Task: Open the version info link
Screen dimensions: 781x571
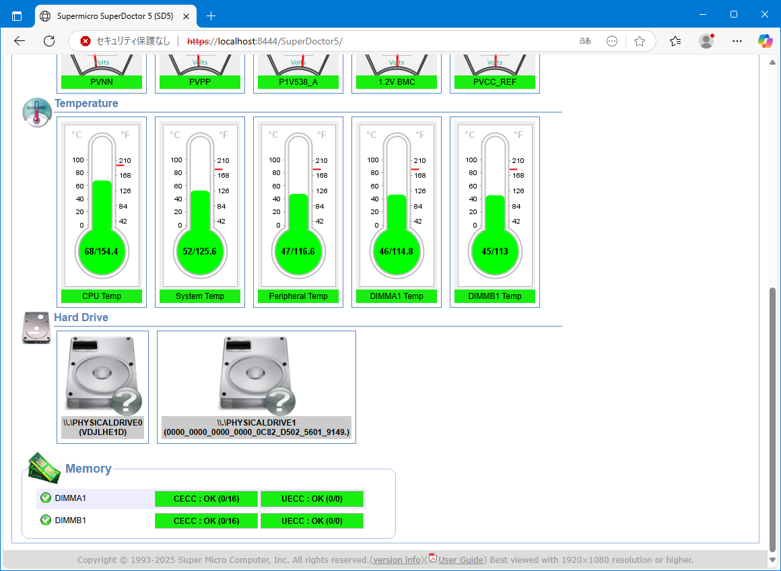Action: [x=397, y=560]
